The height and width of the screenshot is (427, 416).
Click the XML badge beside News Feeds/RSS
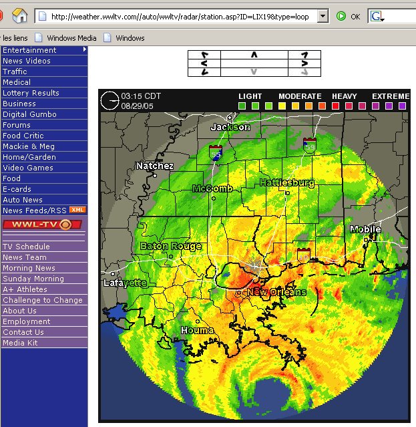pos(78,210)
